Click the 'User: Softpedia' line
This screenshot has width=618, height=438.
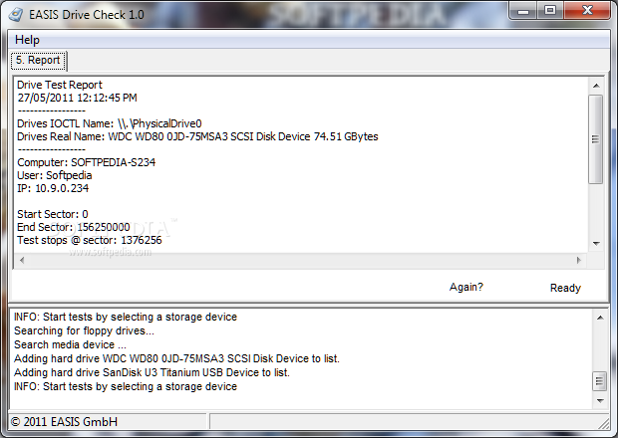tap(55, 175)
